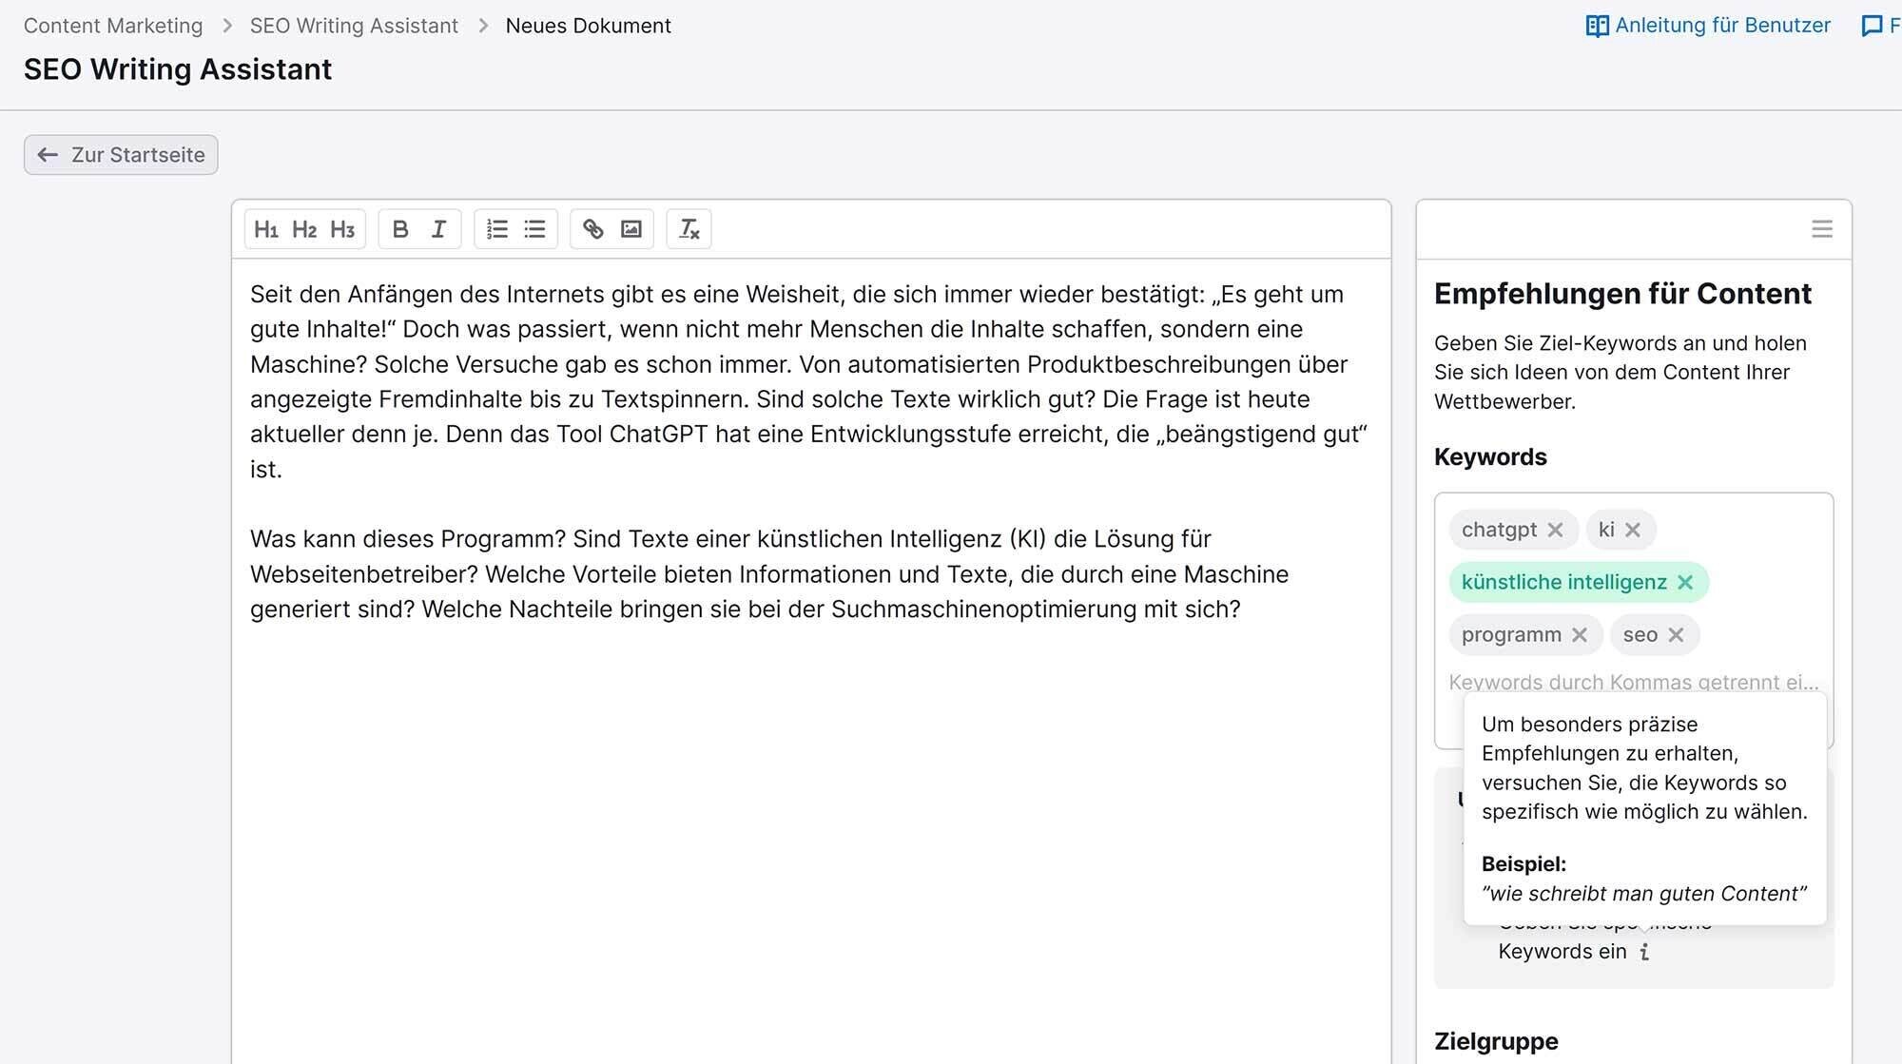Remove the chatgpt keyword tag
The width and height of the screenshot is (1902, 1064).
point(1556,530)
